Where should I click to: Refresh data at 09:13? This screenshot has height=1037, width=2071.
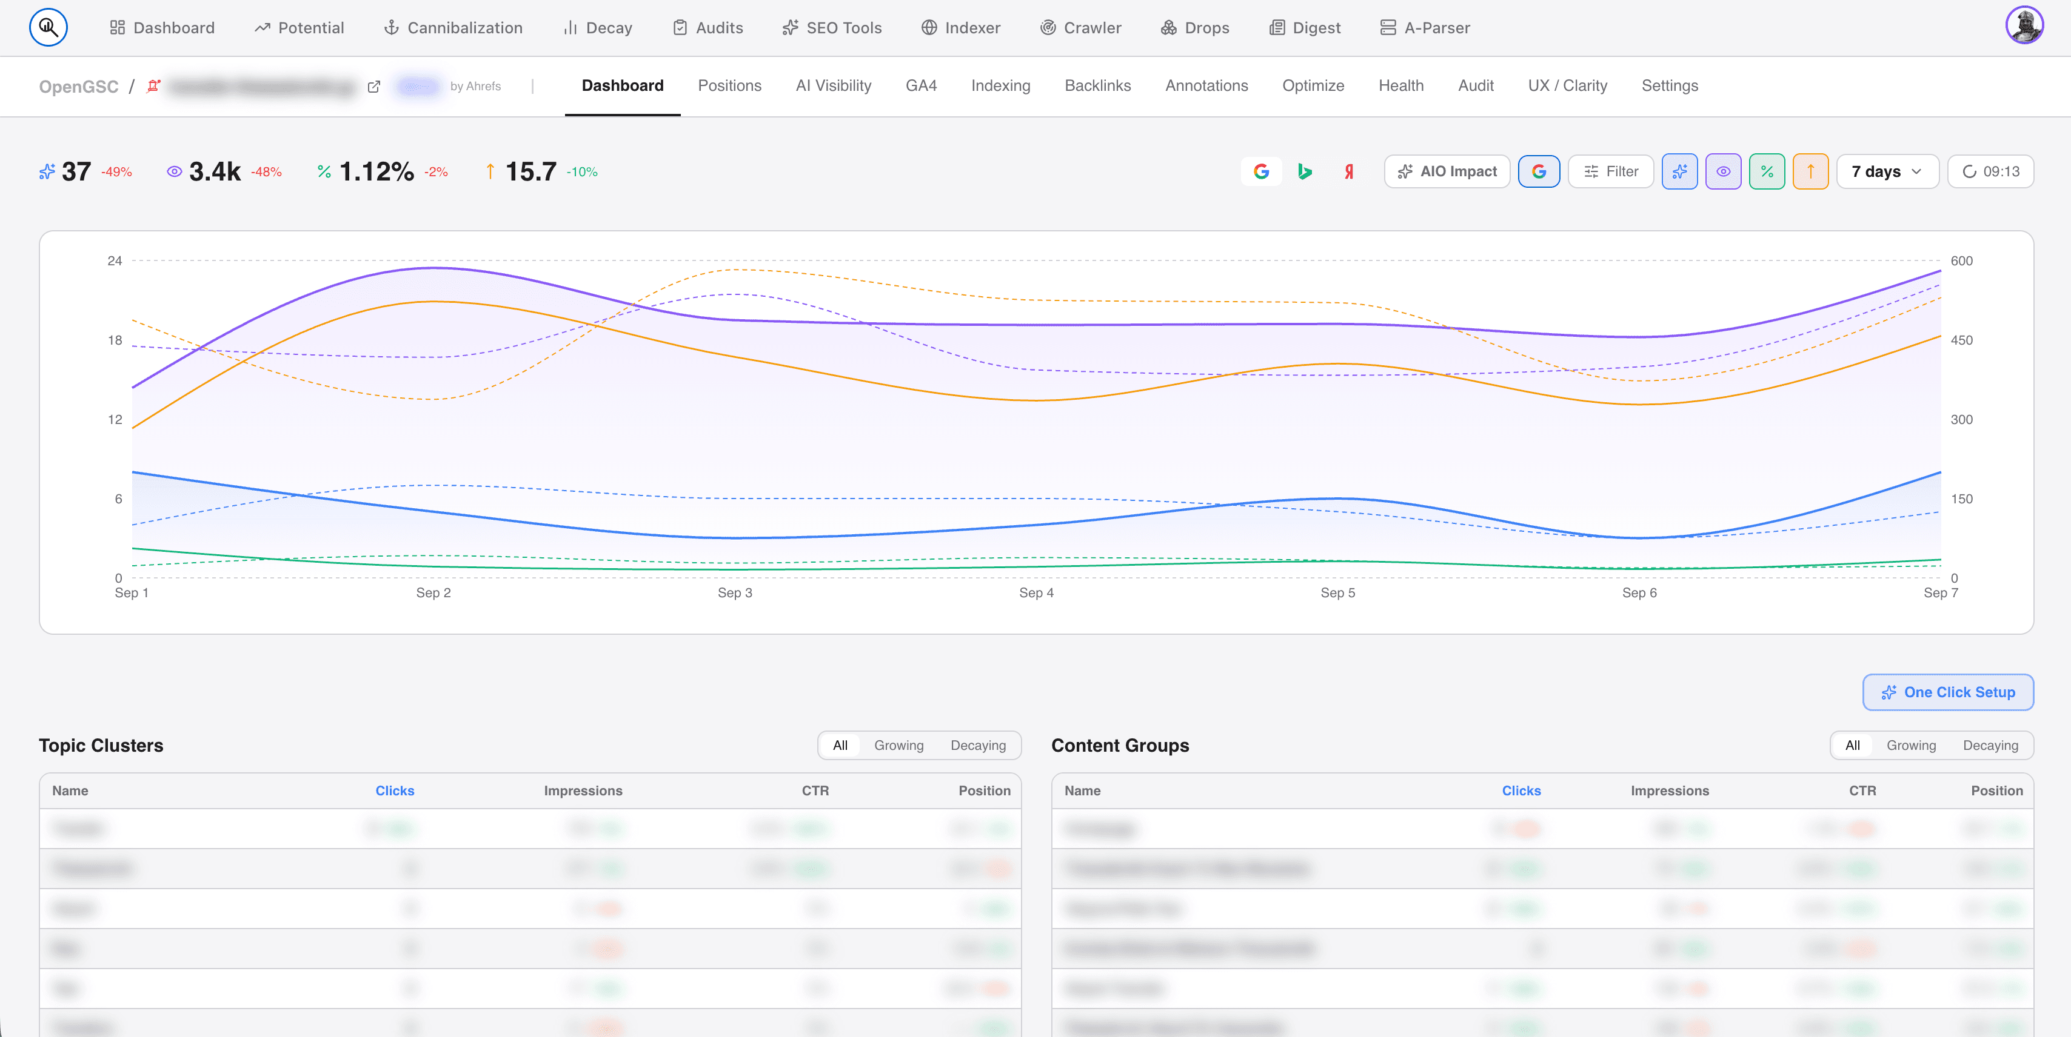tap(1990, 171)
